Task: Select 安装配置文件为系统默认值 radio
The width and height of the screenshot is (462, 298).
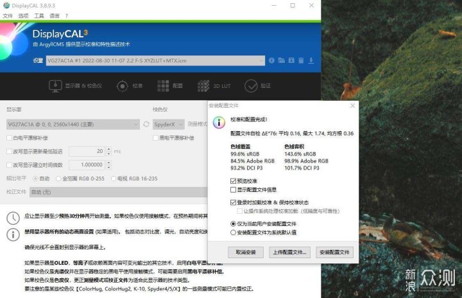Action: 233,232
